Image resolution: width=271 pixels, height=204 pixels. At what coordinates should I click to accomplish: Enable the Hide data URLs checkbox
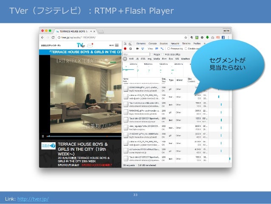pyautogui.click(x=163, y=54)
